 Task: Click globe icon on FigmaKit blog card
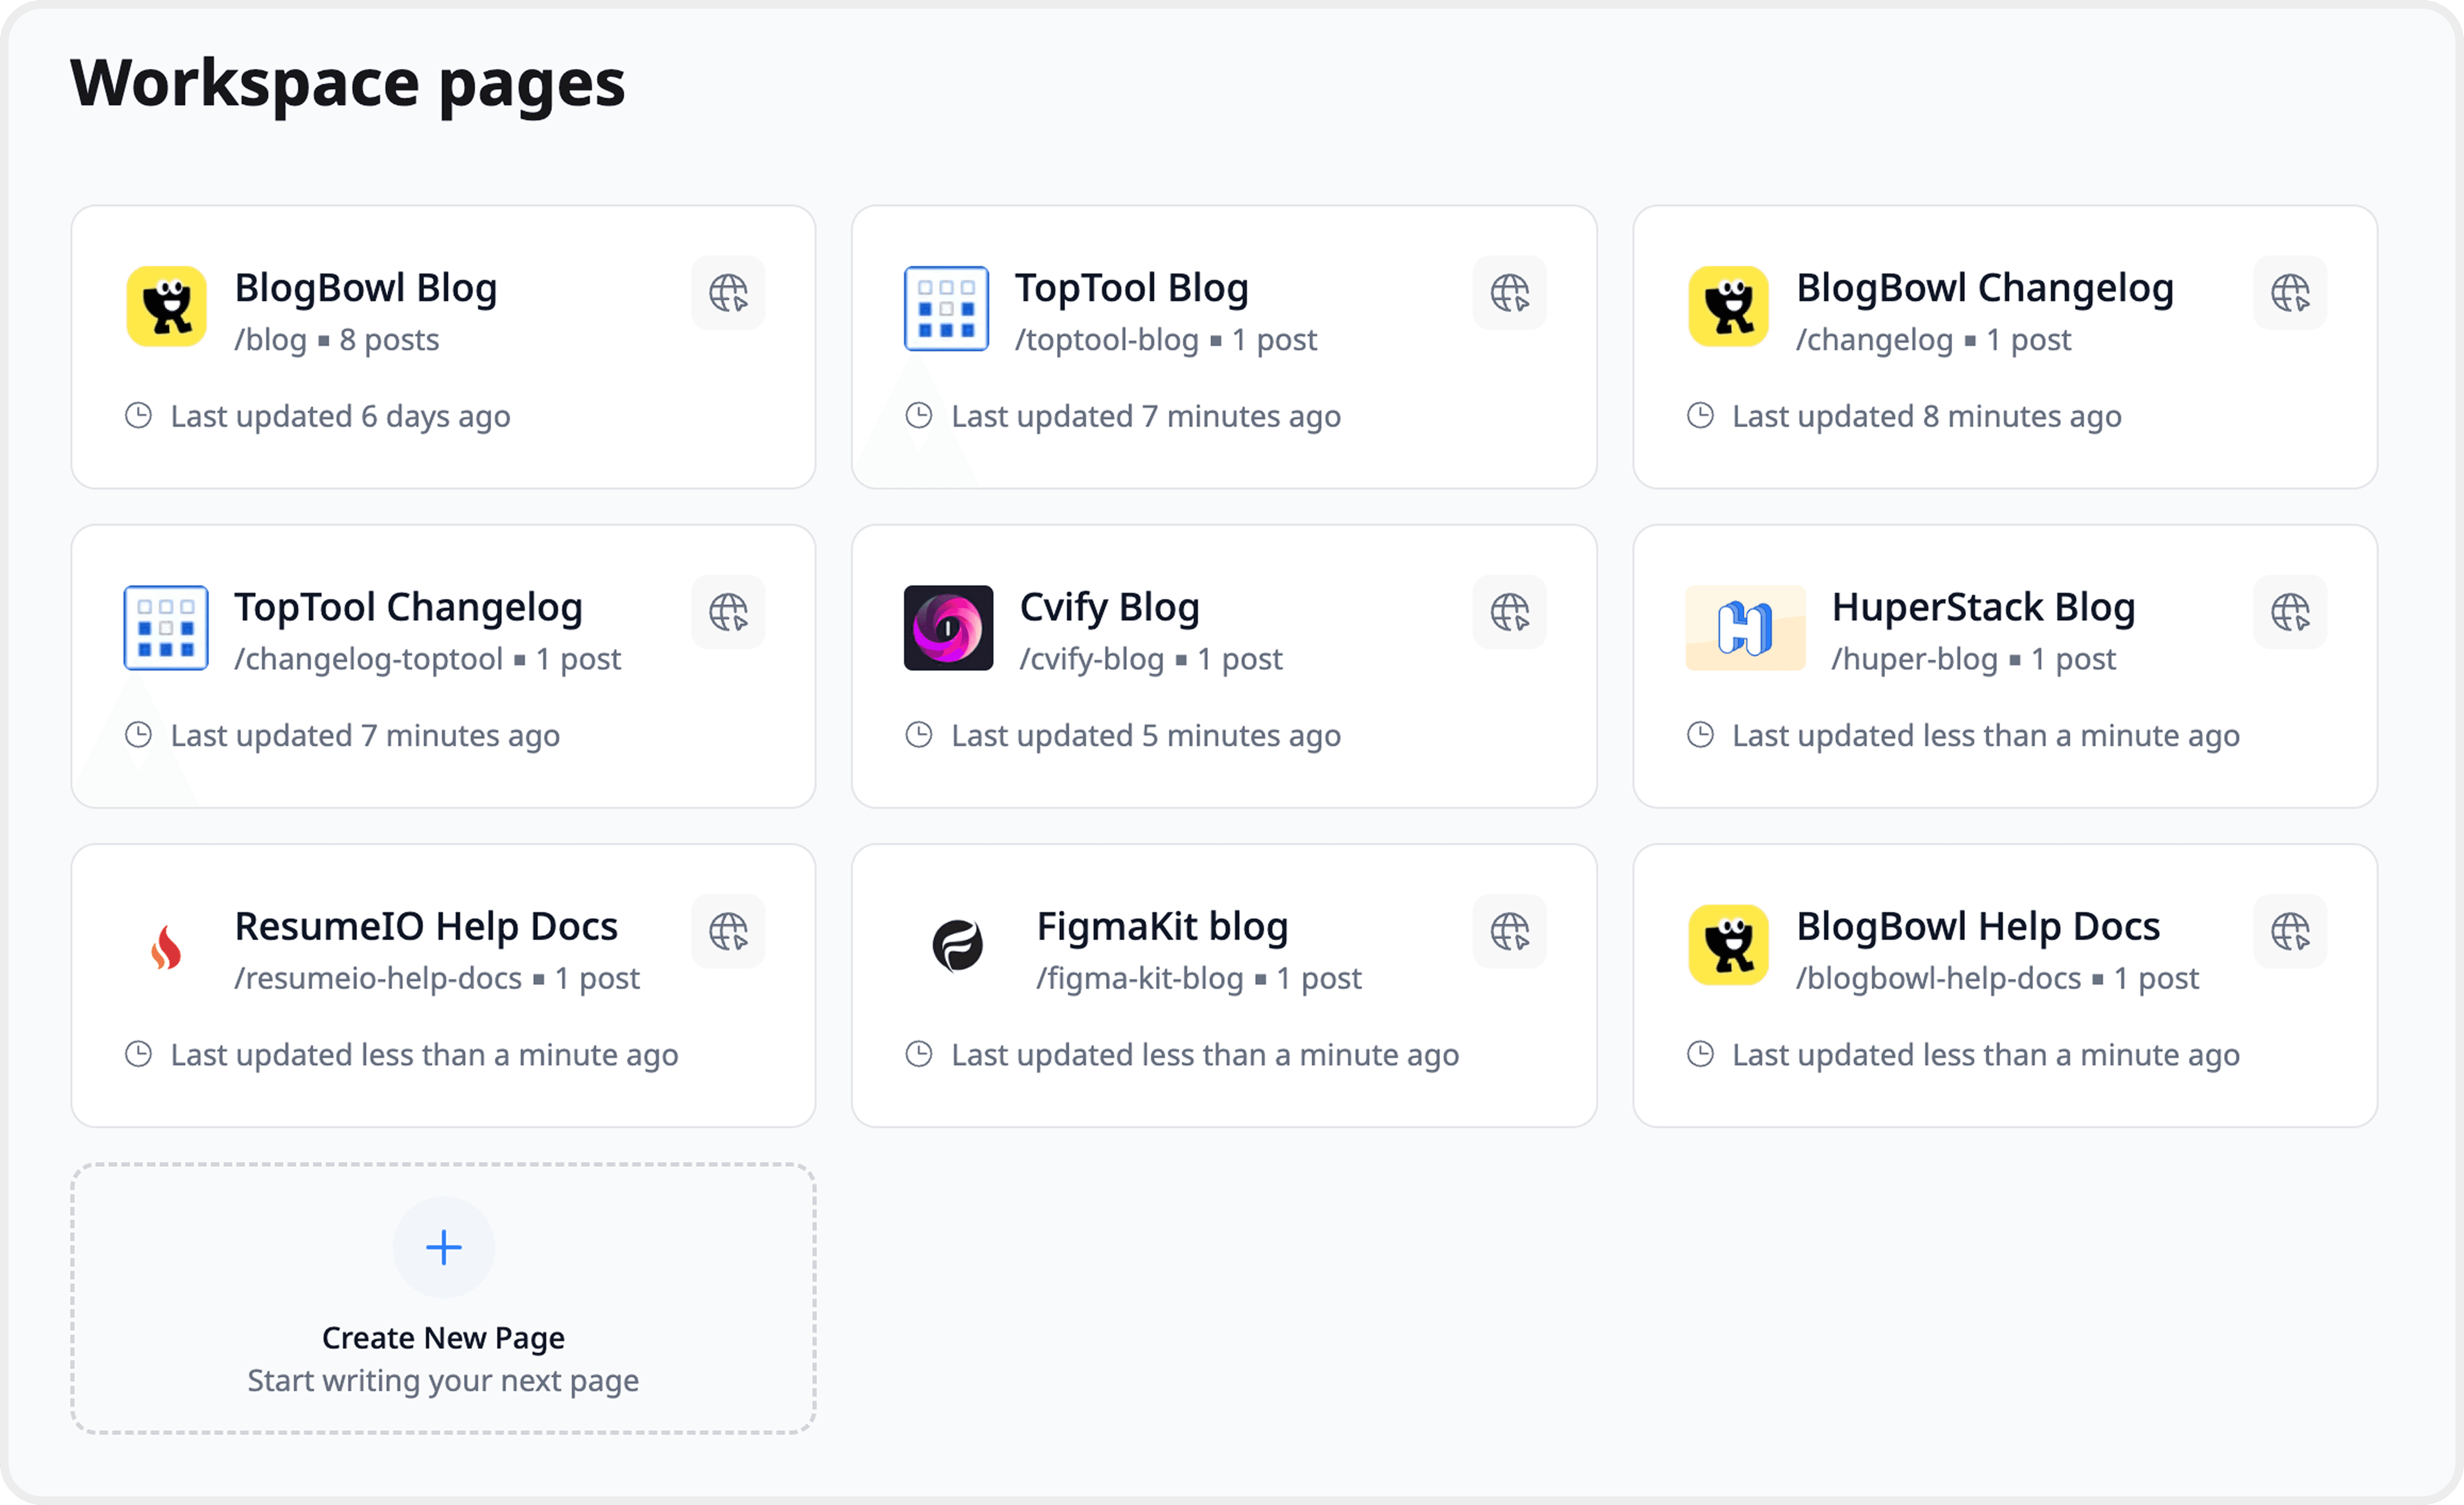(1509, 931)
